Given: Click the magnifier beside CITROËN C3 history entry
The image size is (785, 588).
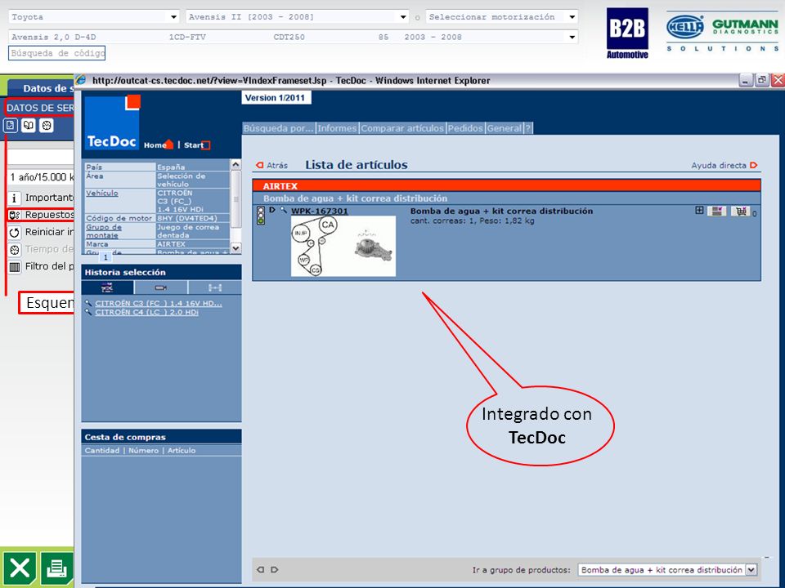Looking at the screenshot, I should pyautogui.click(x=88, y=303).
